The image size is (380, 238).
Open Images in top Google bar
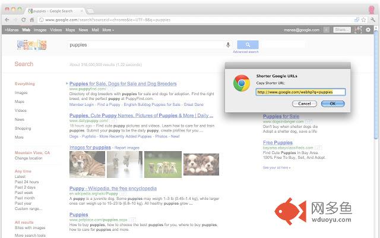tap(40, 30)
